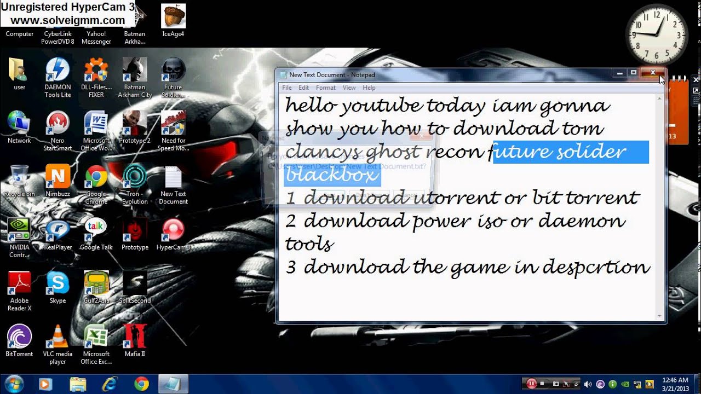Open Gulf2Asia desktop shortcut
Screen dimensions: 701x394
tap(96, 287)
